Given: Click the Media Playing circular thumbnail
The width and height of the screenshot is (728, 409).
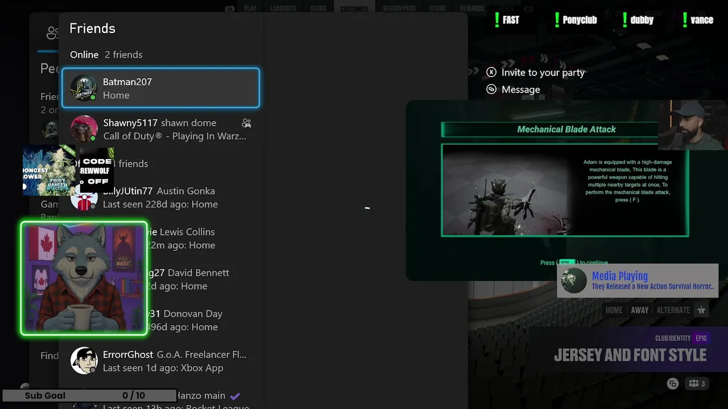Looking at the screenshot, I should pyautogui.click(x=573, y=281).
